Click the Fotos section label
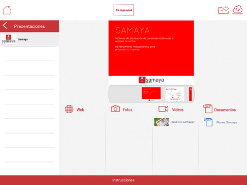This screenshot has height=185, width=247. click(x=128, y=109)
